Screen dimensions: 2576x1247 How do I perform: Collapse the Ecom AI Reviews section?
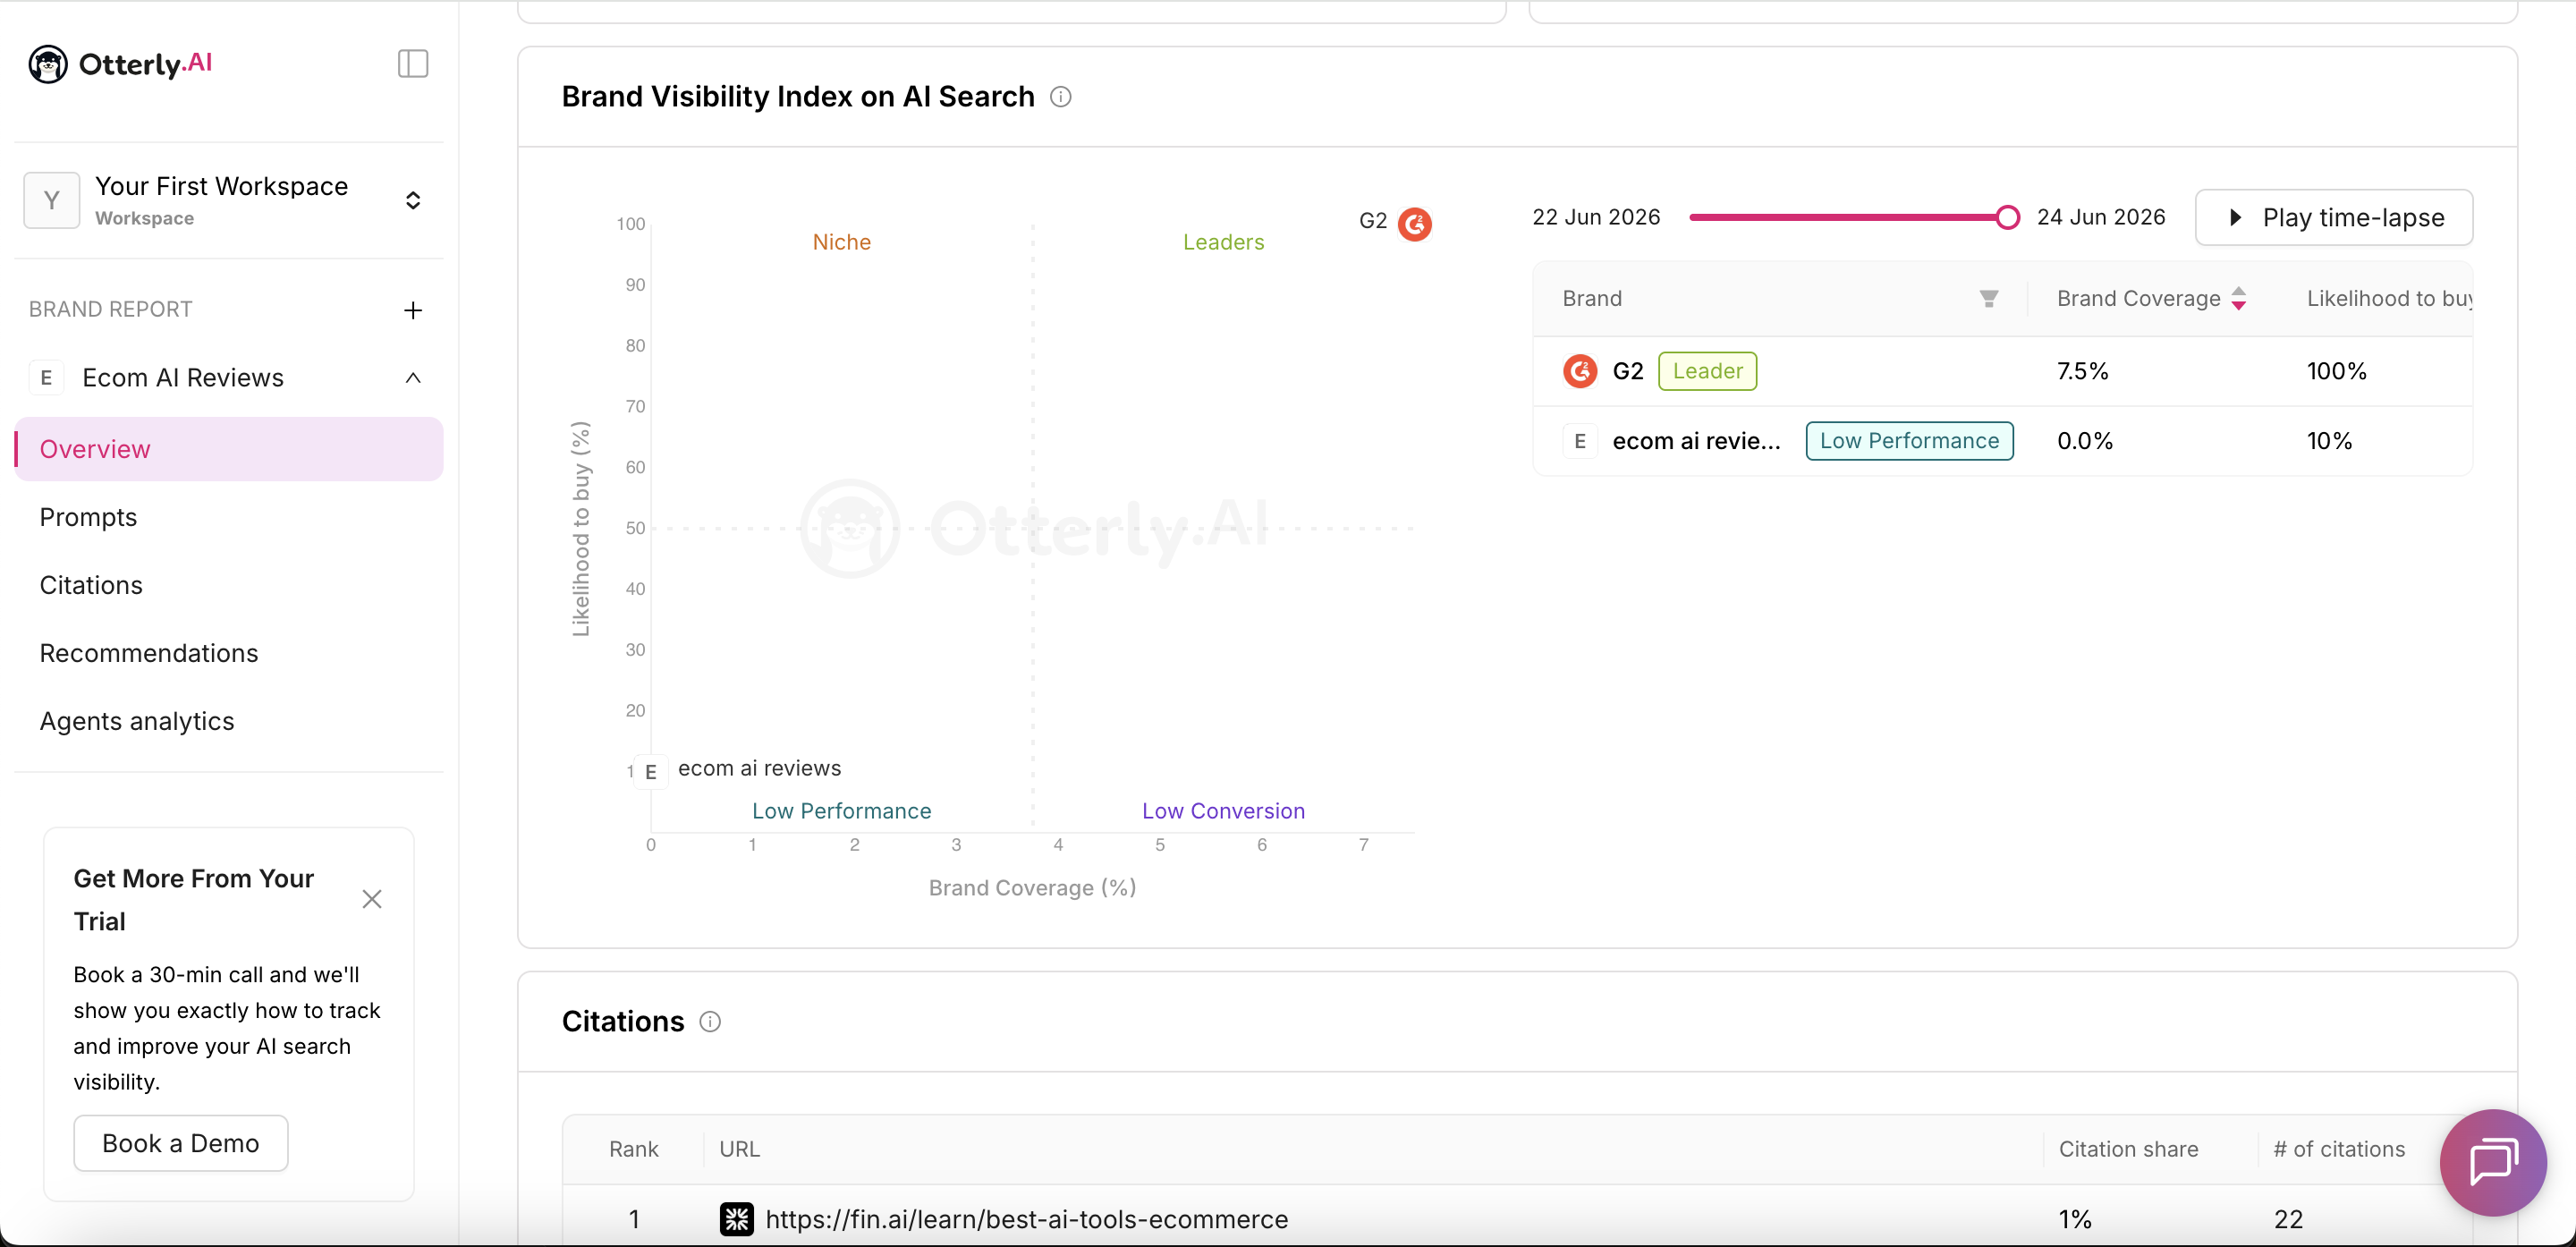(x=413, y=378)
